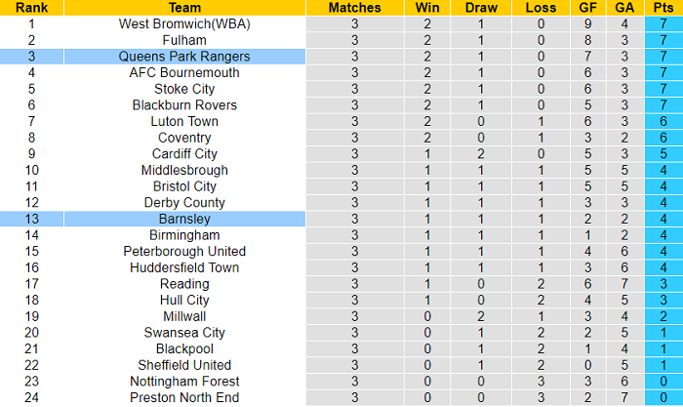Click the highlighted Barnsley team row
The width and height of the screenshot is (683, 407).
pyautogui.click(x=184, y=219)
